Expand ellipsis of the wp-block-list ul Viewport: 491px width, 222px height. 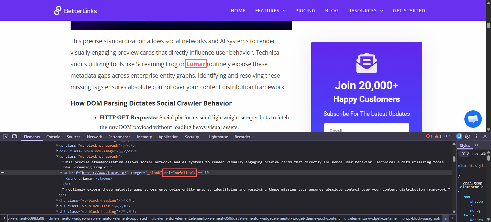(x=117, y=206)
